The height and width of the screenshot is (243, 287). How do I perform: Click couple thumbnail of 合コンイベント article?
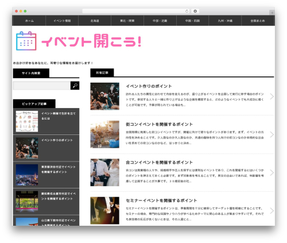[x=104, y=172]
